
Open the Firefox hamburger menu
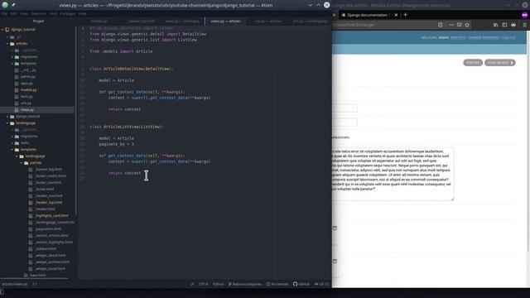525,25
